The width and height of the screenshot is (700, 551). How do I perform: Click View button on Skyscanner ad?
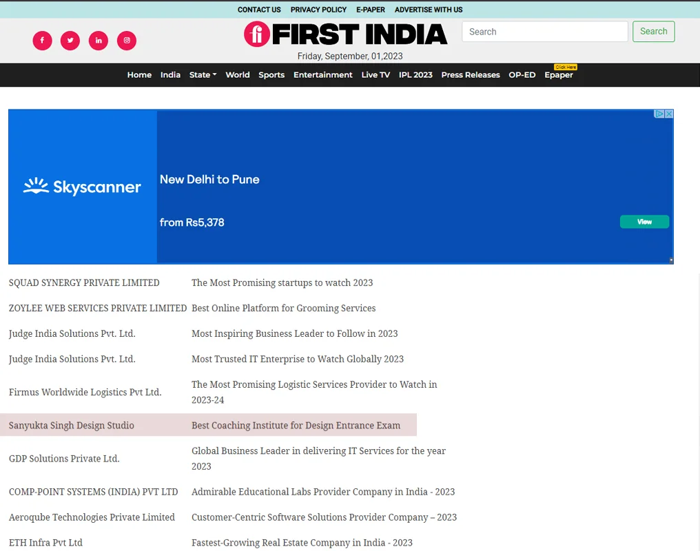pyautogui.click(x=644, y=222)
